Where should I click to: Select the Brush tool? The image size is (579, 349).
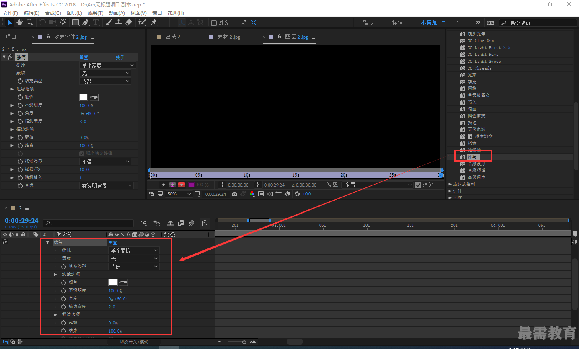(109, 23)
